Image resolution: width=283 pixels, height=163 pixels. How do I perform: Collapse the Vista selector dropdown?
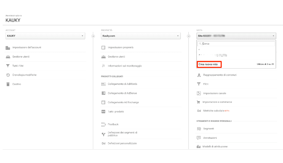click(236, 36)
